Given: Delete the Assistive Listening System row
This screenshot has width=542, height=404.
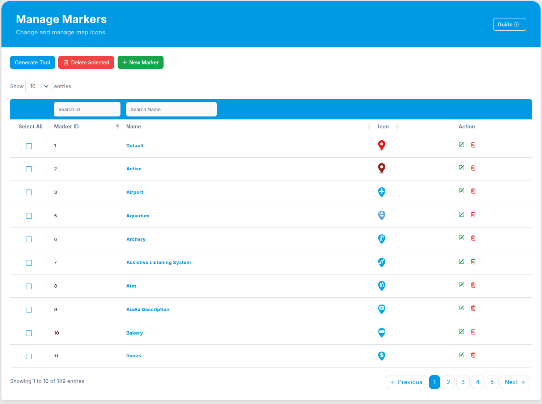Looking at the screenshot, I should click(x=473, y=261).
